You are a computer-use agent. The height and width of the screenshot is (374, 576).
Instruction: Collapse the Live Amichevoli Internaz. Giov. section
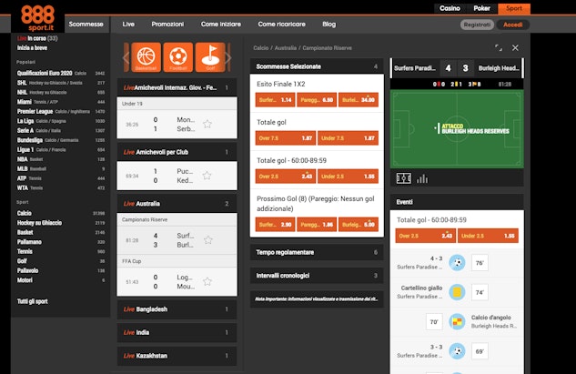click(177, 87)
